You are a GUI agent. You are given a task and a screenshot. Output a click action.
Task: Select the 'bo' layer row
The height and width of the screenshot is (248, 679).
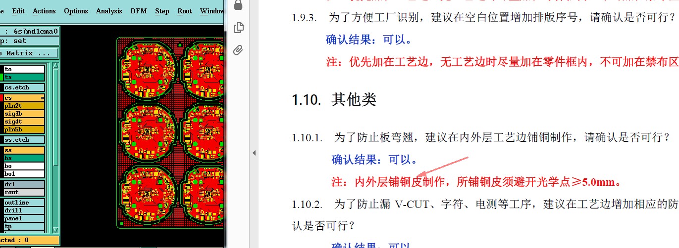(24, 166)
